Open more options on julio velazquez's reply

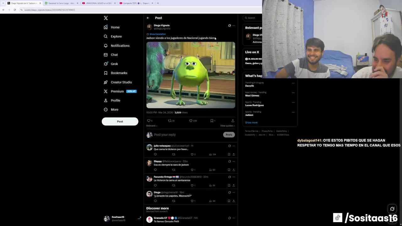[234, 146]
